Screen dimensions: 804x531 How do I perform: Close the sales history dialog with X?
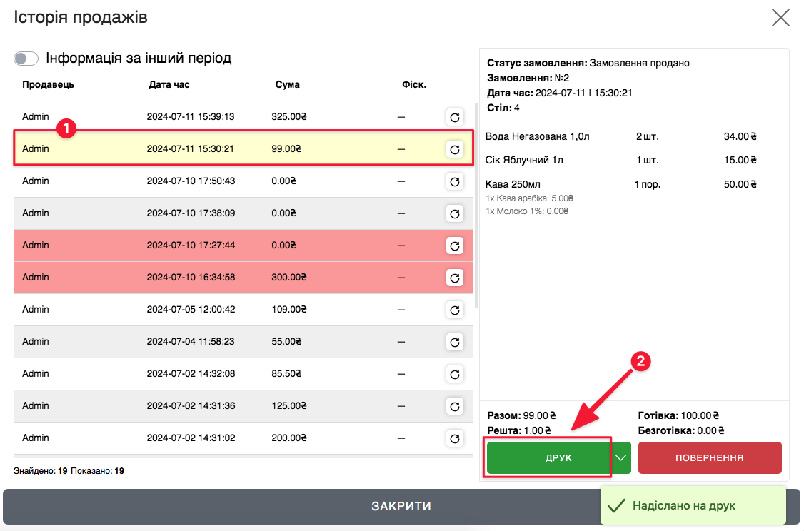780,18
